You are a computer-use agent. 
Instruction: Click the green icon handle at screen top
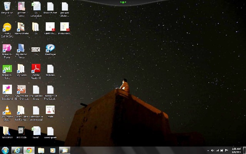[x=123, y=2]
